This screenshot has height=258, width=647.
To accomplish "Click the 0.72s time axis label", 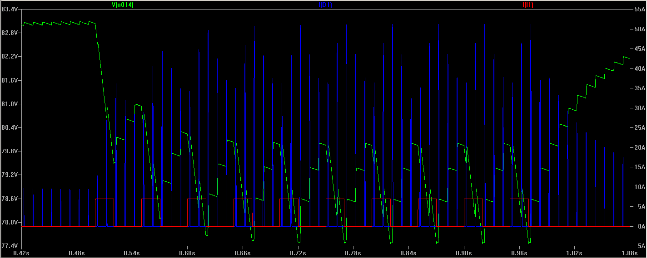I will (298, 253).
